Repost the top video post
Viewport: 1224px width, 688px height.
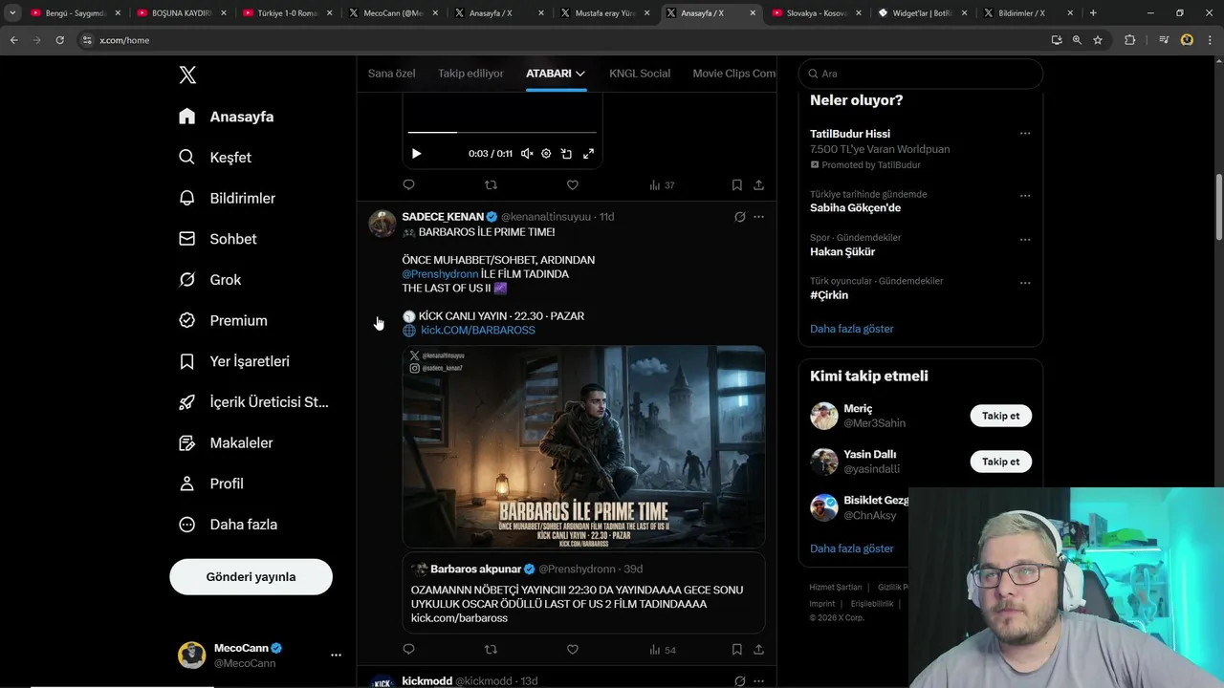click(x=491, y=185)
